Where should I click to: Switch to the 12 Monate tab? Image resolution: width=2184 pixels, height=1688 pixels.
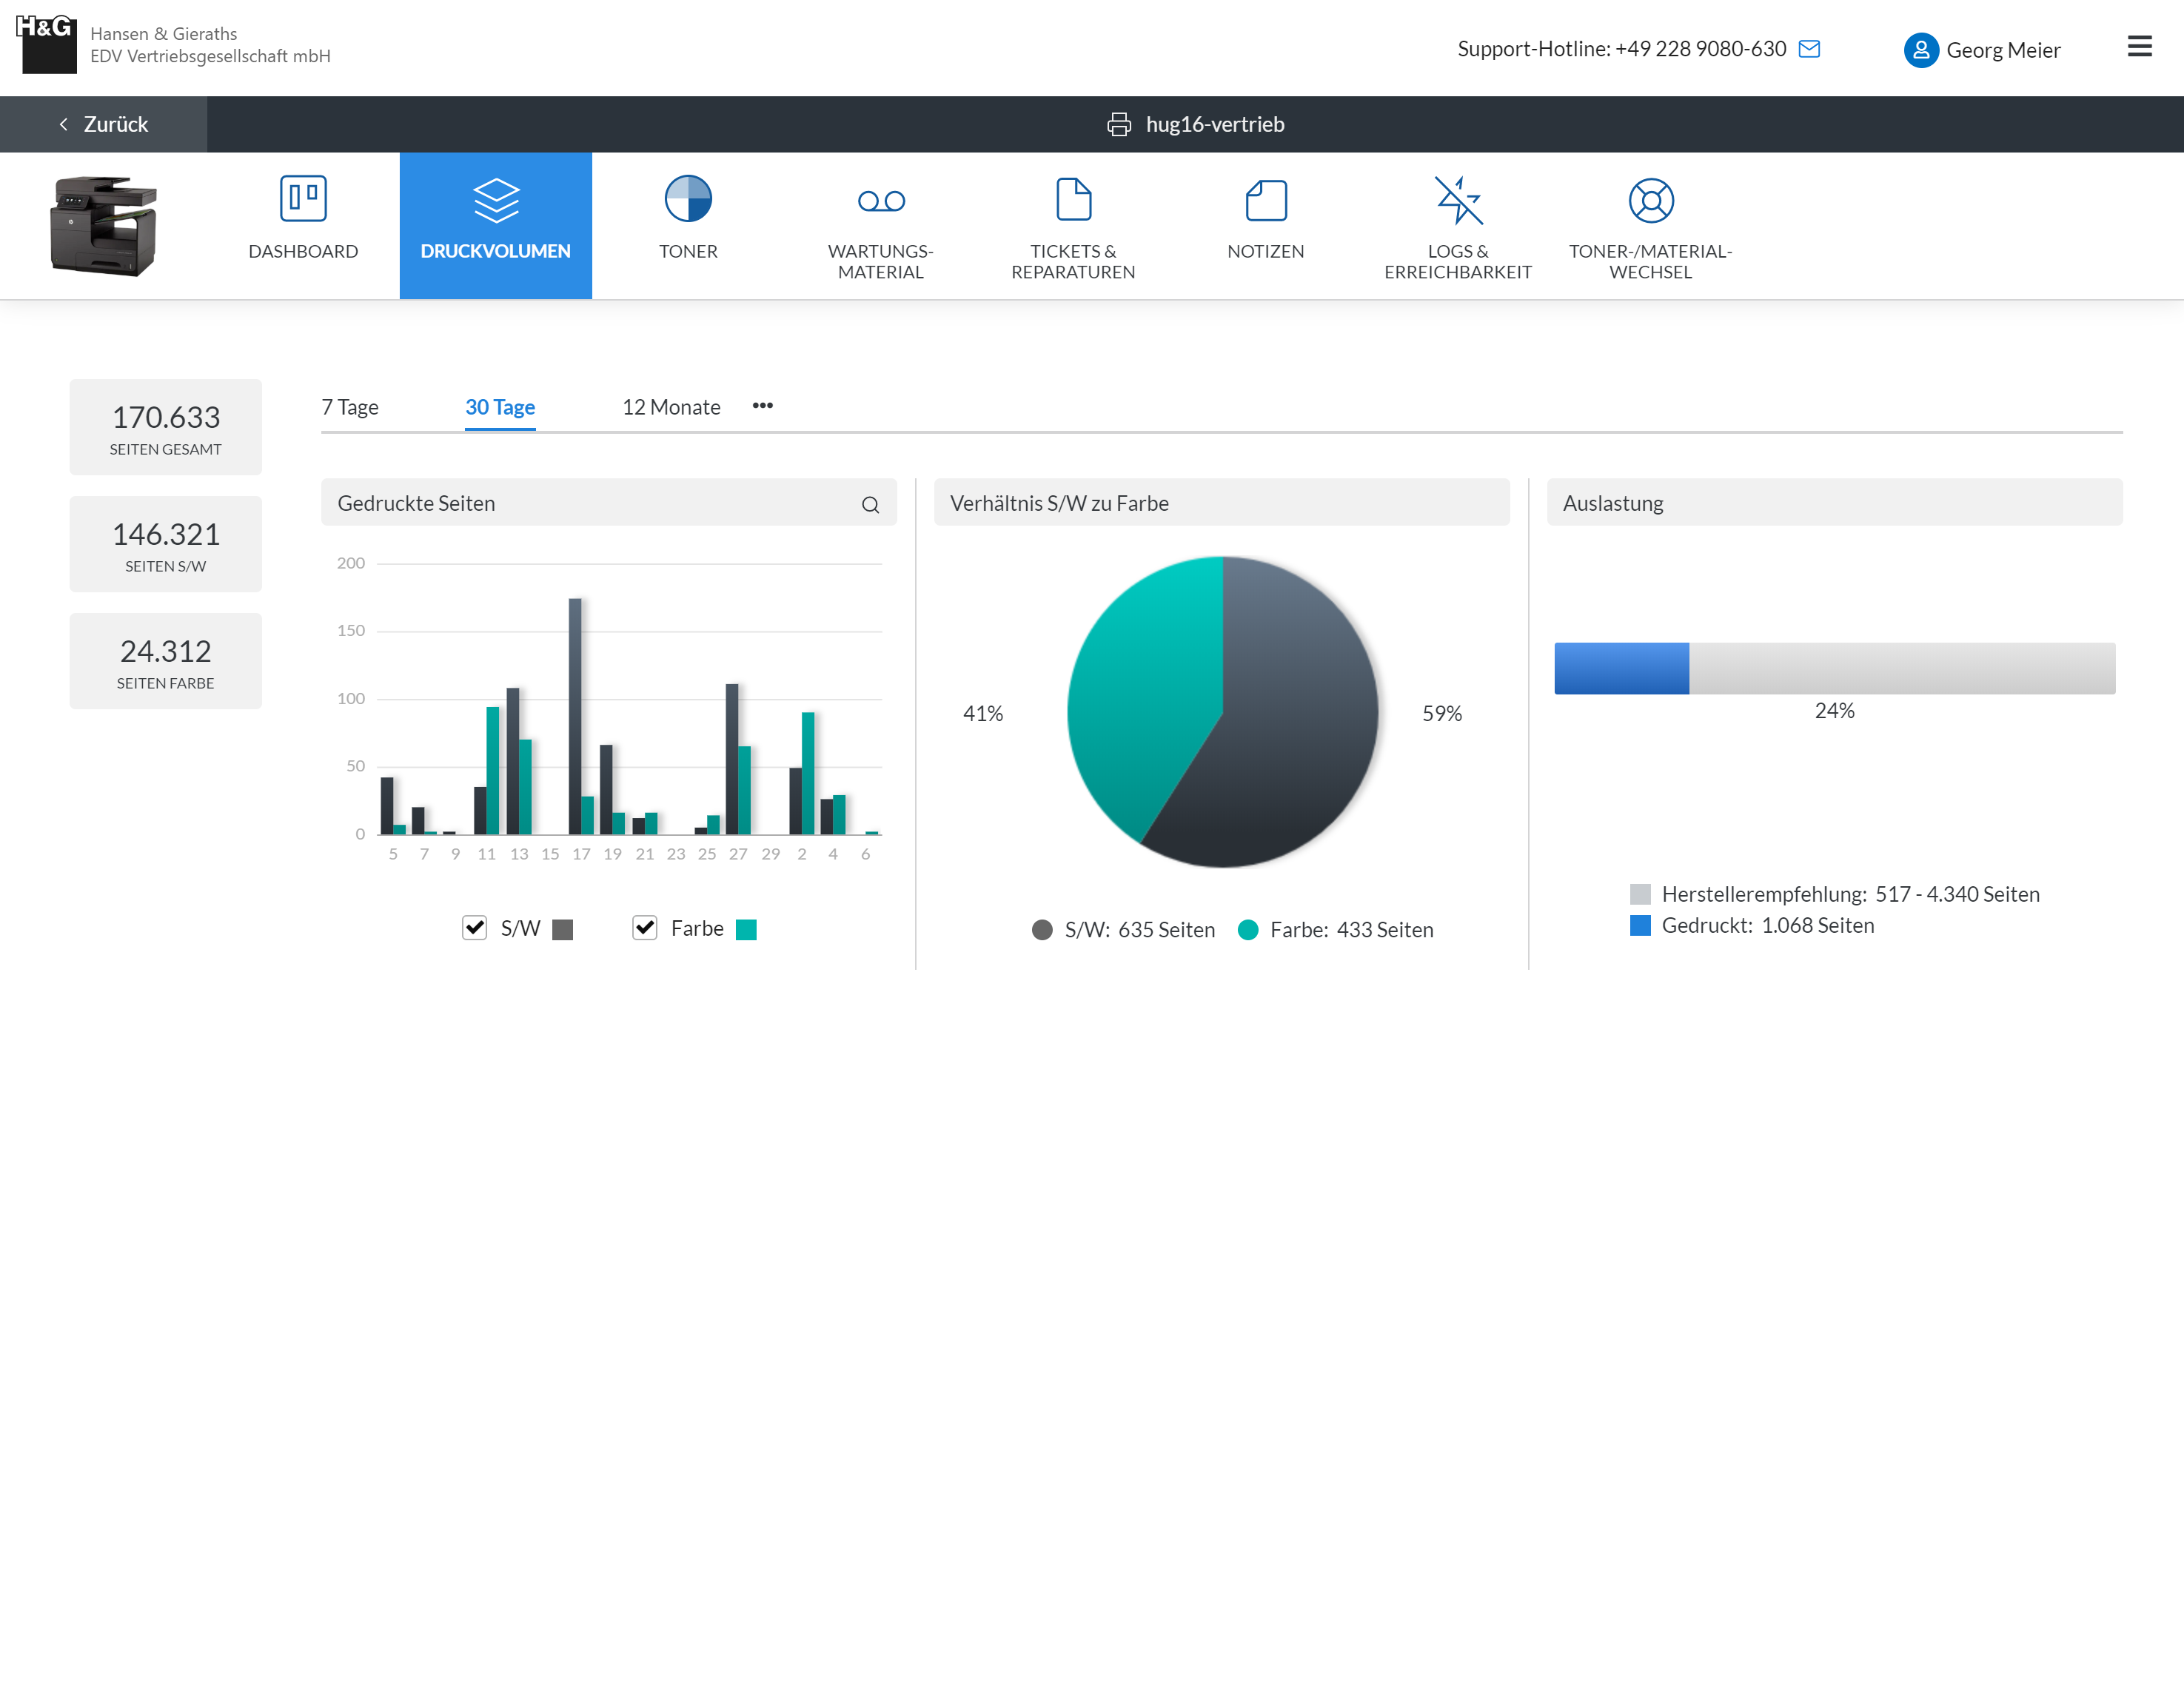[x=670, y=407]
